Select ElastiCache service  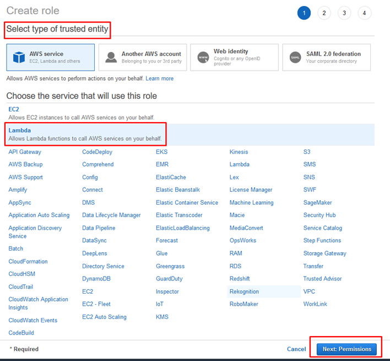(x=171, y=177)
